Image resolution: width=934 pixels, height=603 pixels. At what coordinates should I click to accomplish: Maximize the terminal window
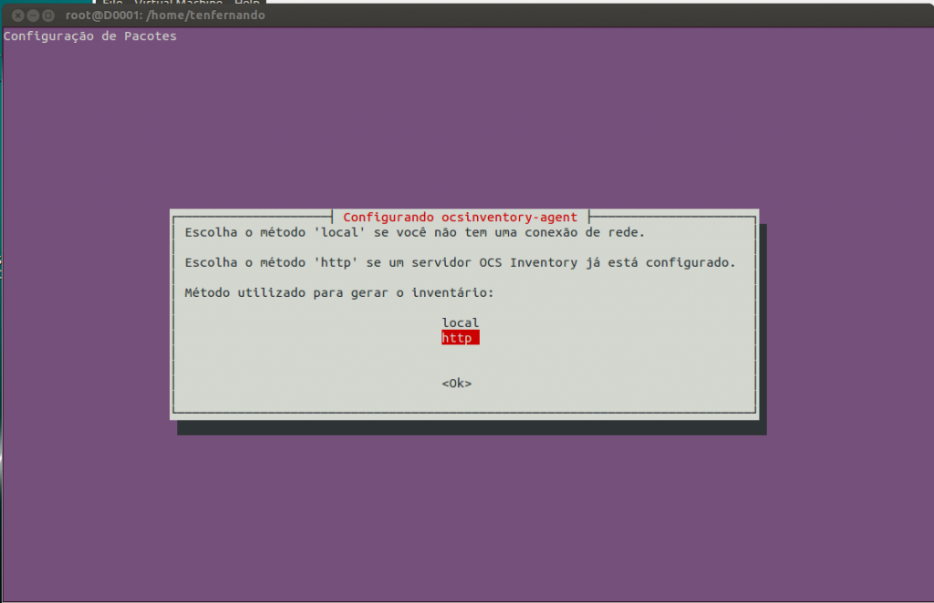tap(48, 15)
